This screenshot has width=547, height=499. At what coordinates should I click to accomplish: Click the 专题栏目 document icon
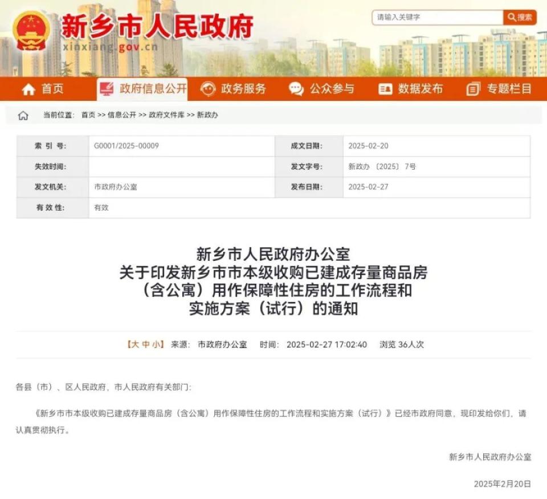pos(473,89)
